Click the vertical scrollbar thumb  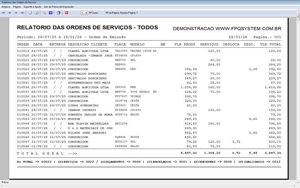[x=298, y=17]
